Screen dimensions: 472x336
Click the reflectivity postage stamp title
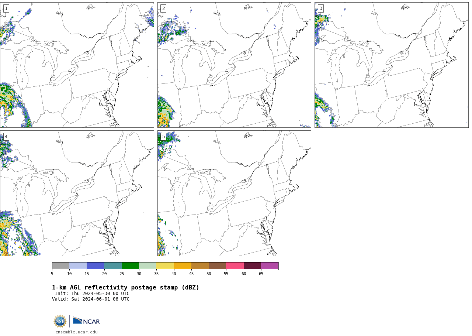point(125,288)
